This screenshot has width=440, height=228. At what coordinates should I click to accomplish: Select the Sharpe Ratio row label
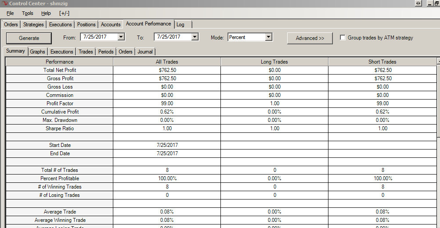[60, 128]
